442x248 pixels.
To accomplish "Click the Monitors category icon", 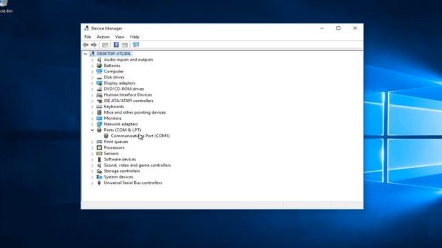I will click(99, 118).
